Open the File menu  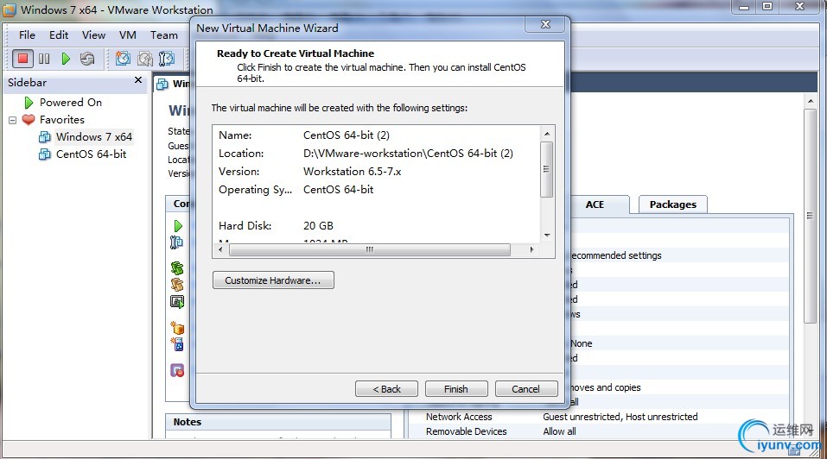[x=27, y=35]
